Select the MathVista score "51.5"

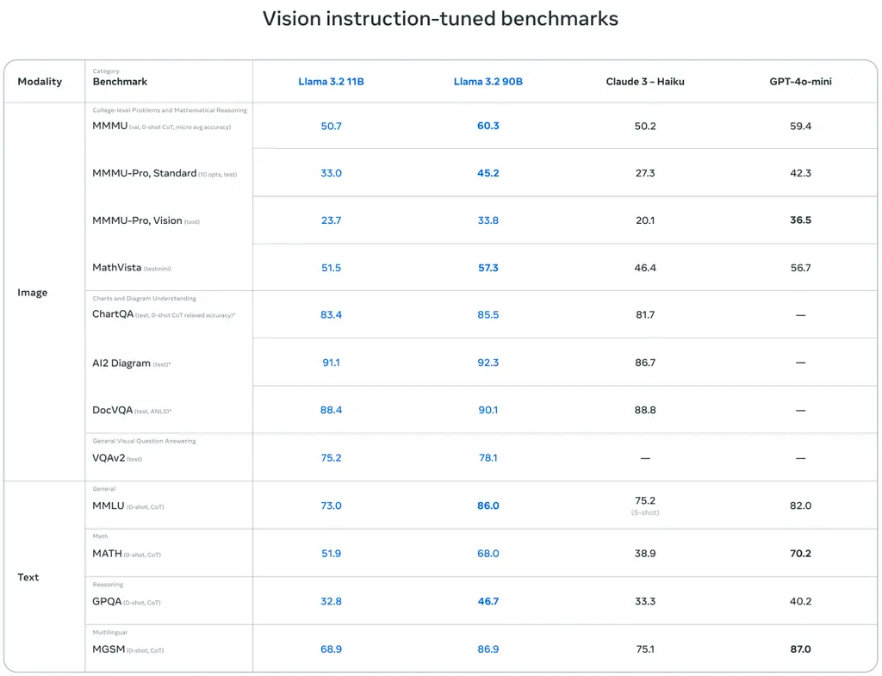(x=332, y=268)
